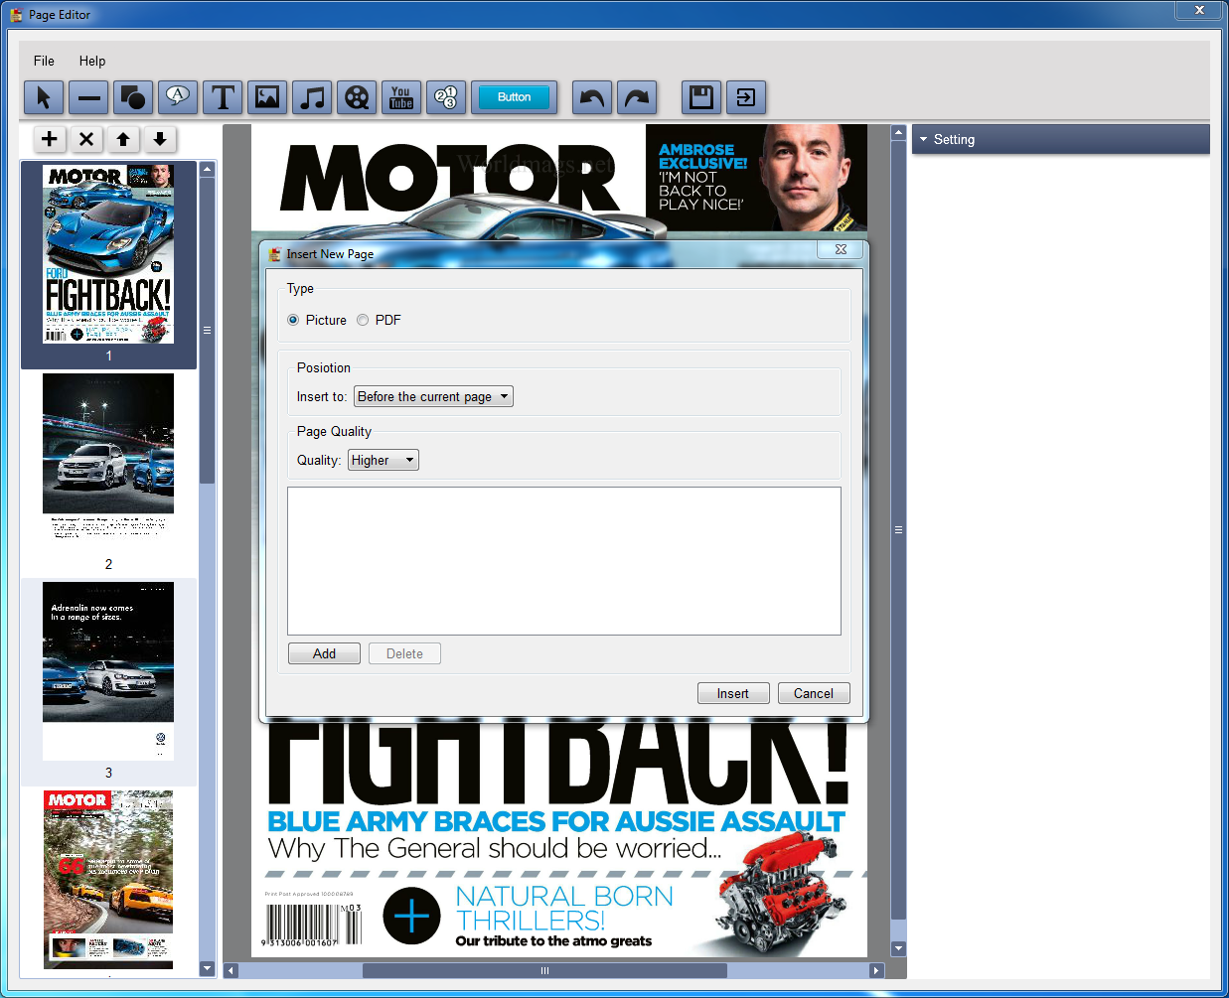Viewport: 1229px width, 998px height.
Task: Click canvas horizontal scroll right arrow
Action: [x=875, y=970]
